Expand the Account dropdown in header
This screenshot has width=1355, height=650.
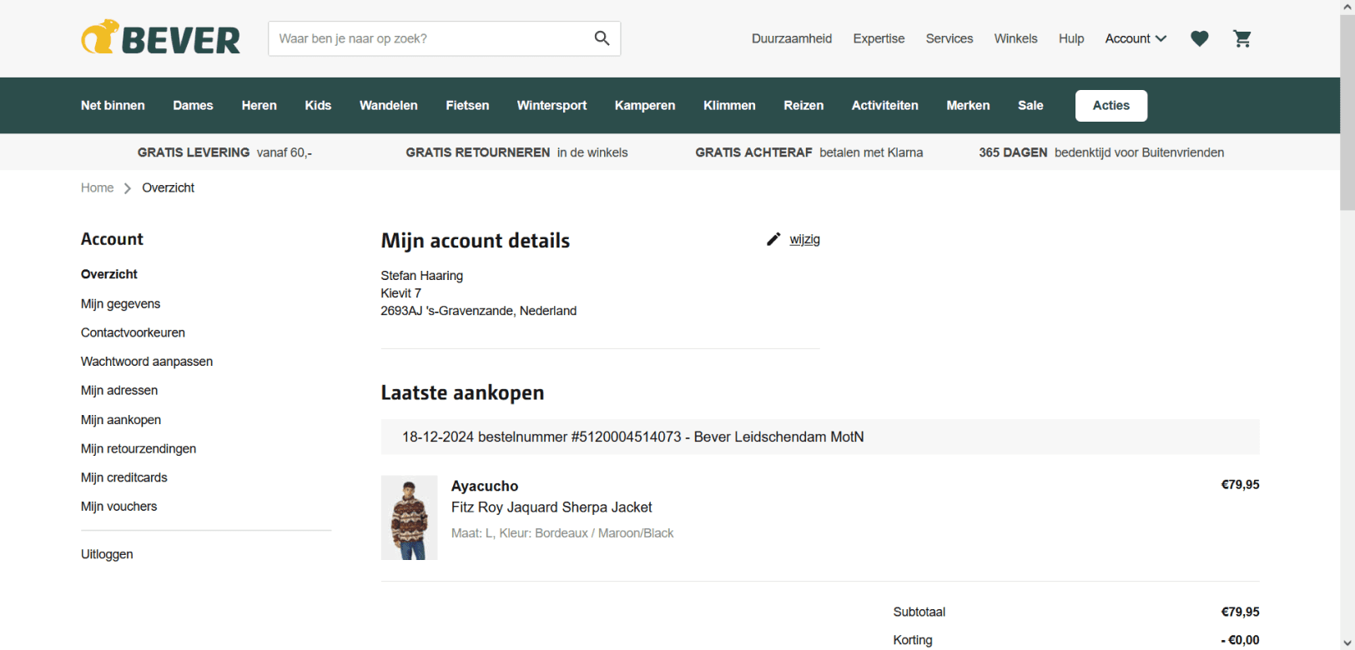pos(1136,38)
